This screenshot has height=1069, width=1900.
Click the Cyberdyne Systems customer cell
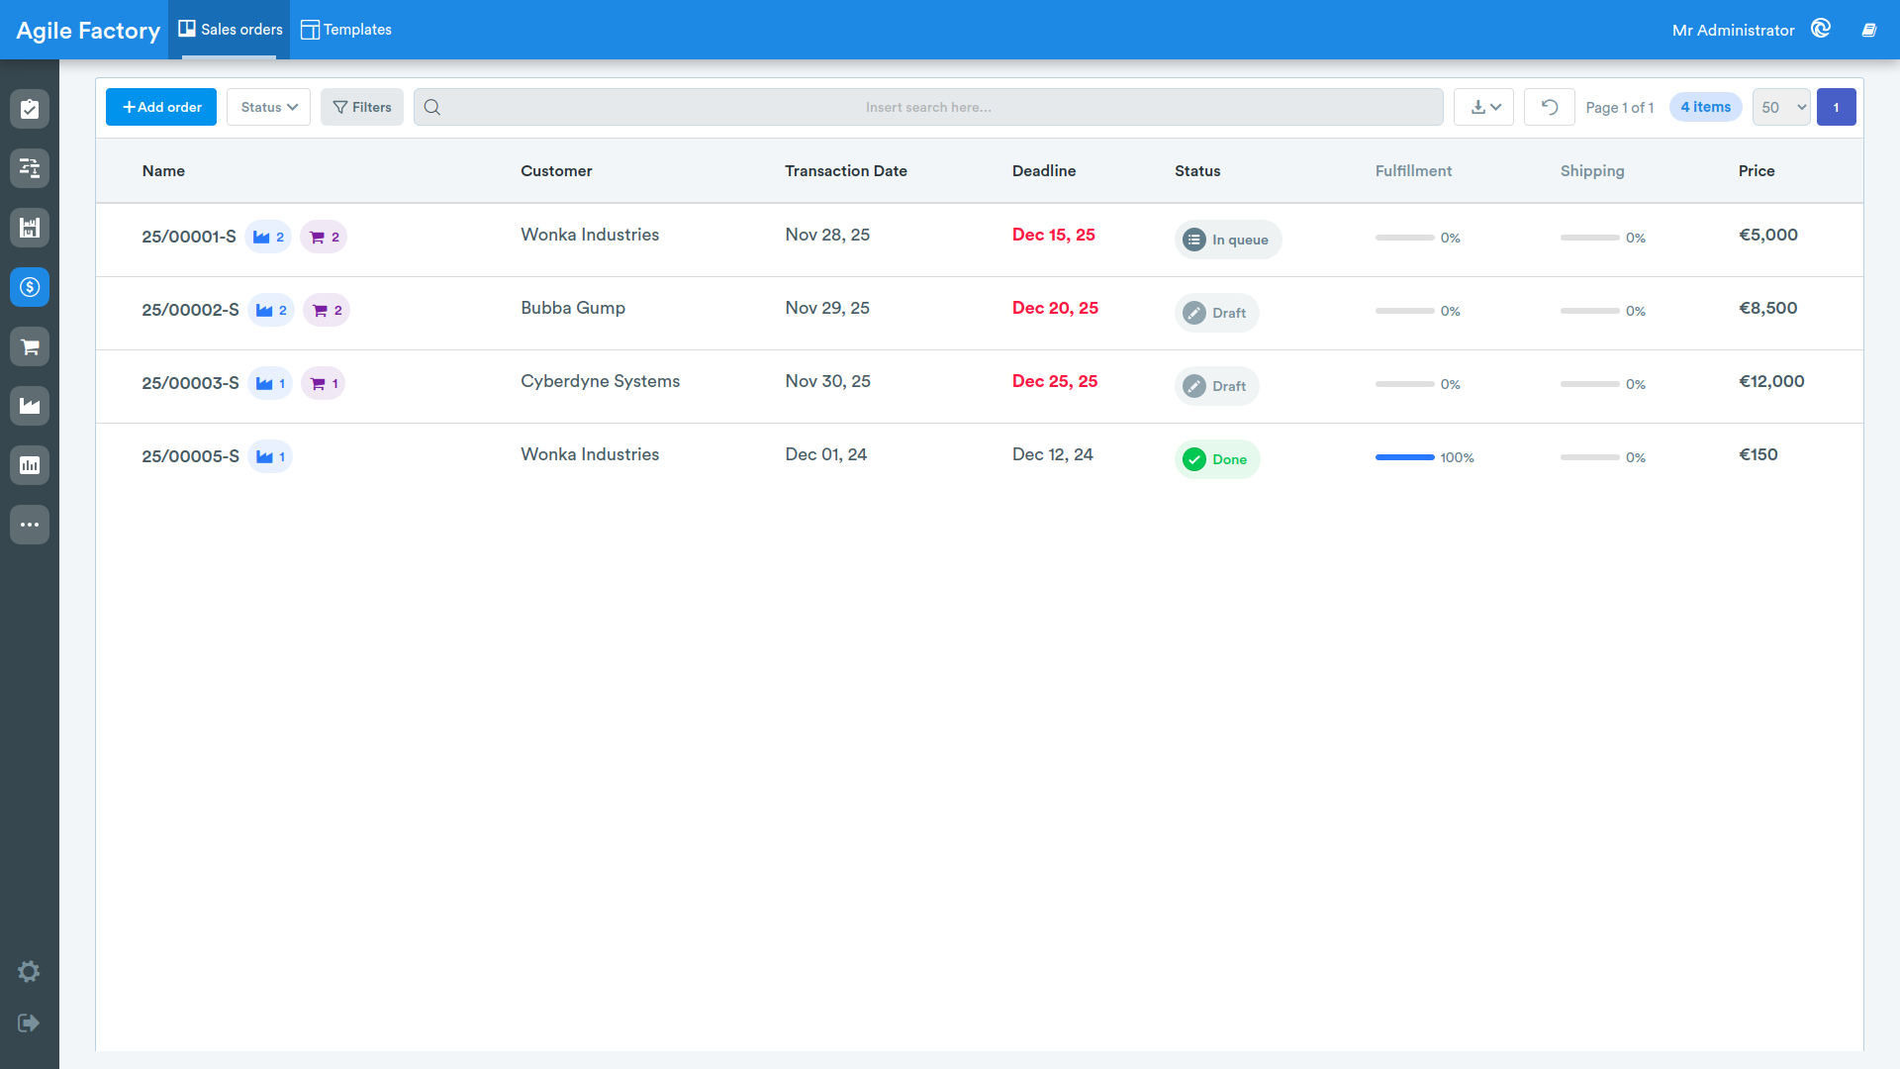pyautogui.click(x=601, y=381)
